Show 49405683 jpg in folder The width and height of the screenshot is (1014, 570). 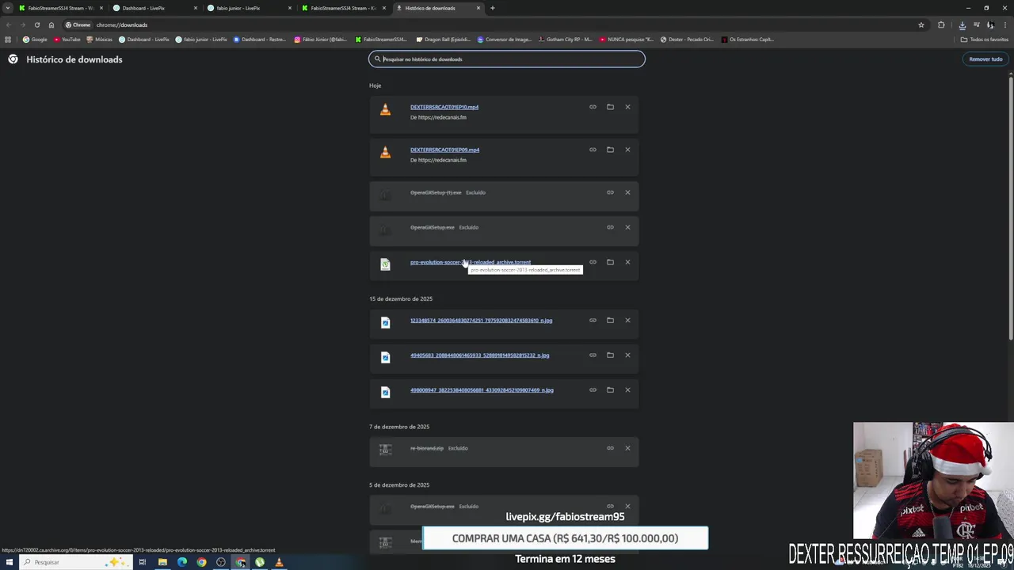click(610, 355)
